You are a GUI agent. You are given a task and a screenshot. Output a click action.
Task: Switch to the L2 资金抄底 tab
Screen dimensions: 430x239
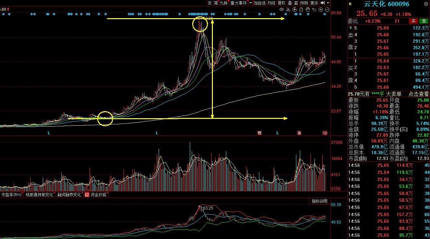[95, 195]
